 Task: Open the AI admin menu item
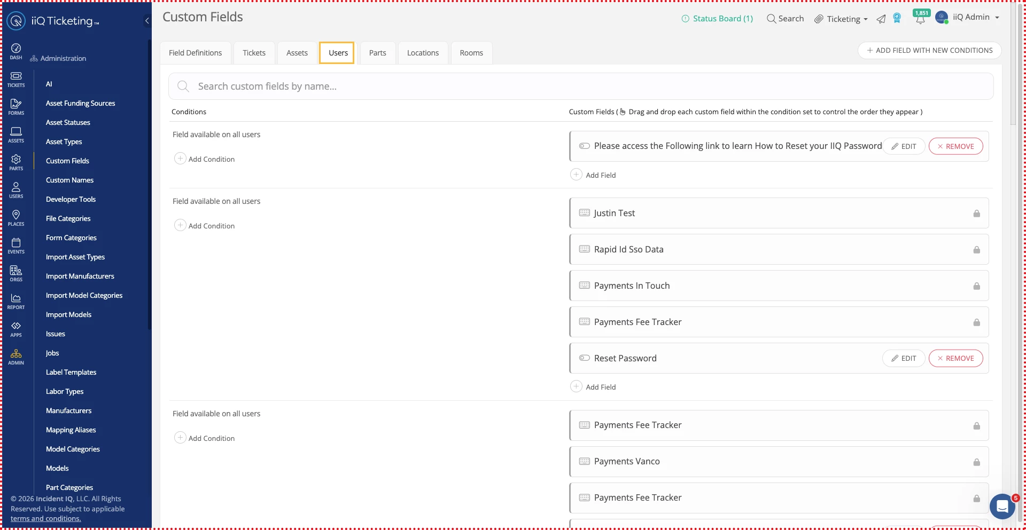pos(49,84)
